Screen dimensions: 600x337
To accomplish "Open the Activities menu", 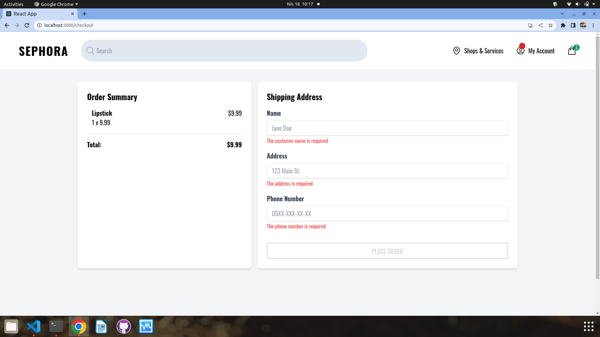I will (13, 4).
